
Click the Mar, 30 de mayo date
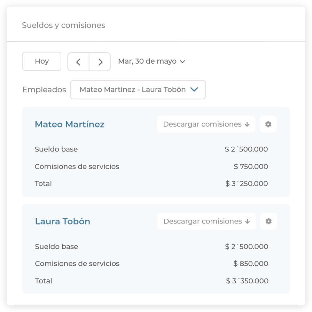tap(147, 61)
